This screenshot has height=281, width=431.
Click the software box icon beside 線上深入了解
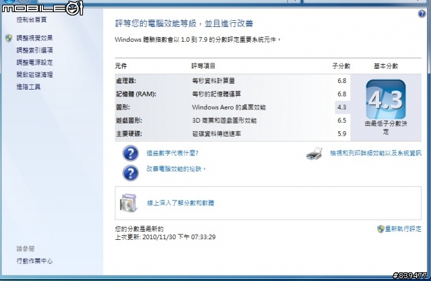[129, 203]
